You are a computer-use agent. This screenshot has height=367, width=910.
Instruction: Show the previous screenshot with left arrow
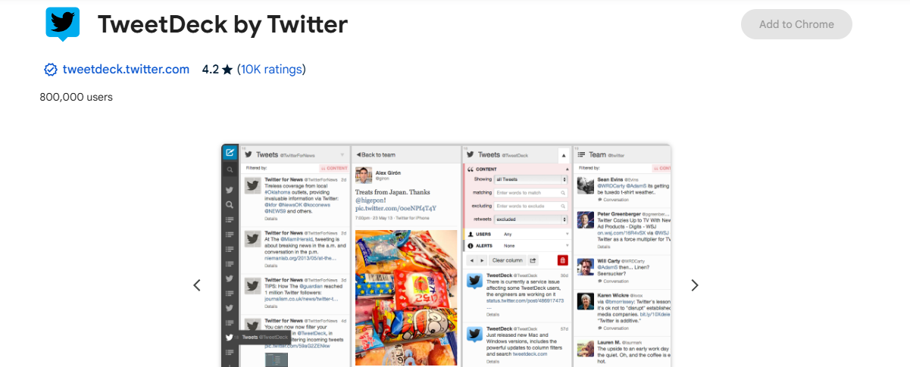pyautogui.click(x=197, y=285)
